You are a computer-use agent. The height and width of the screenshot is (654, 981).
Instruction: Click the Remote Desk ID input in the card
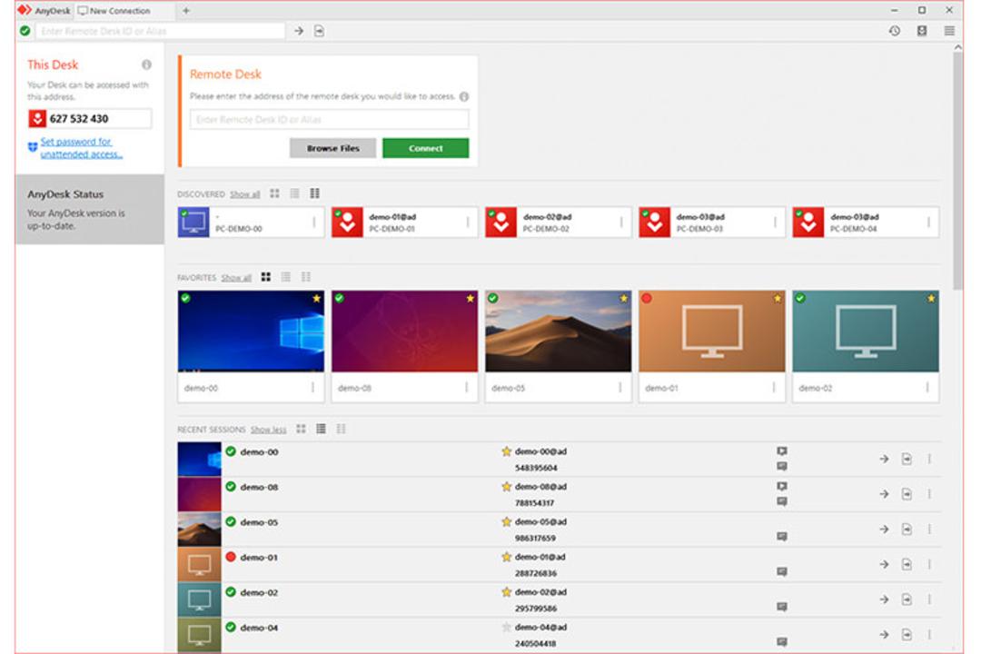click(329, 120)
